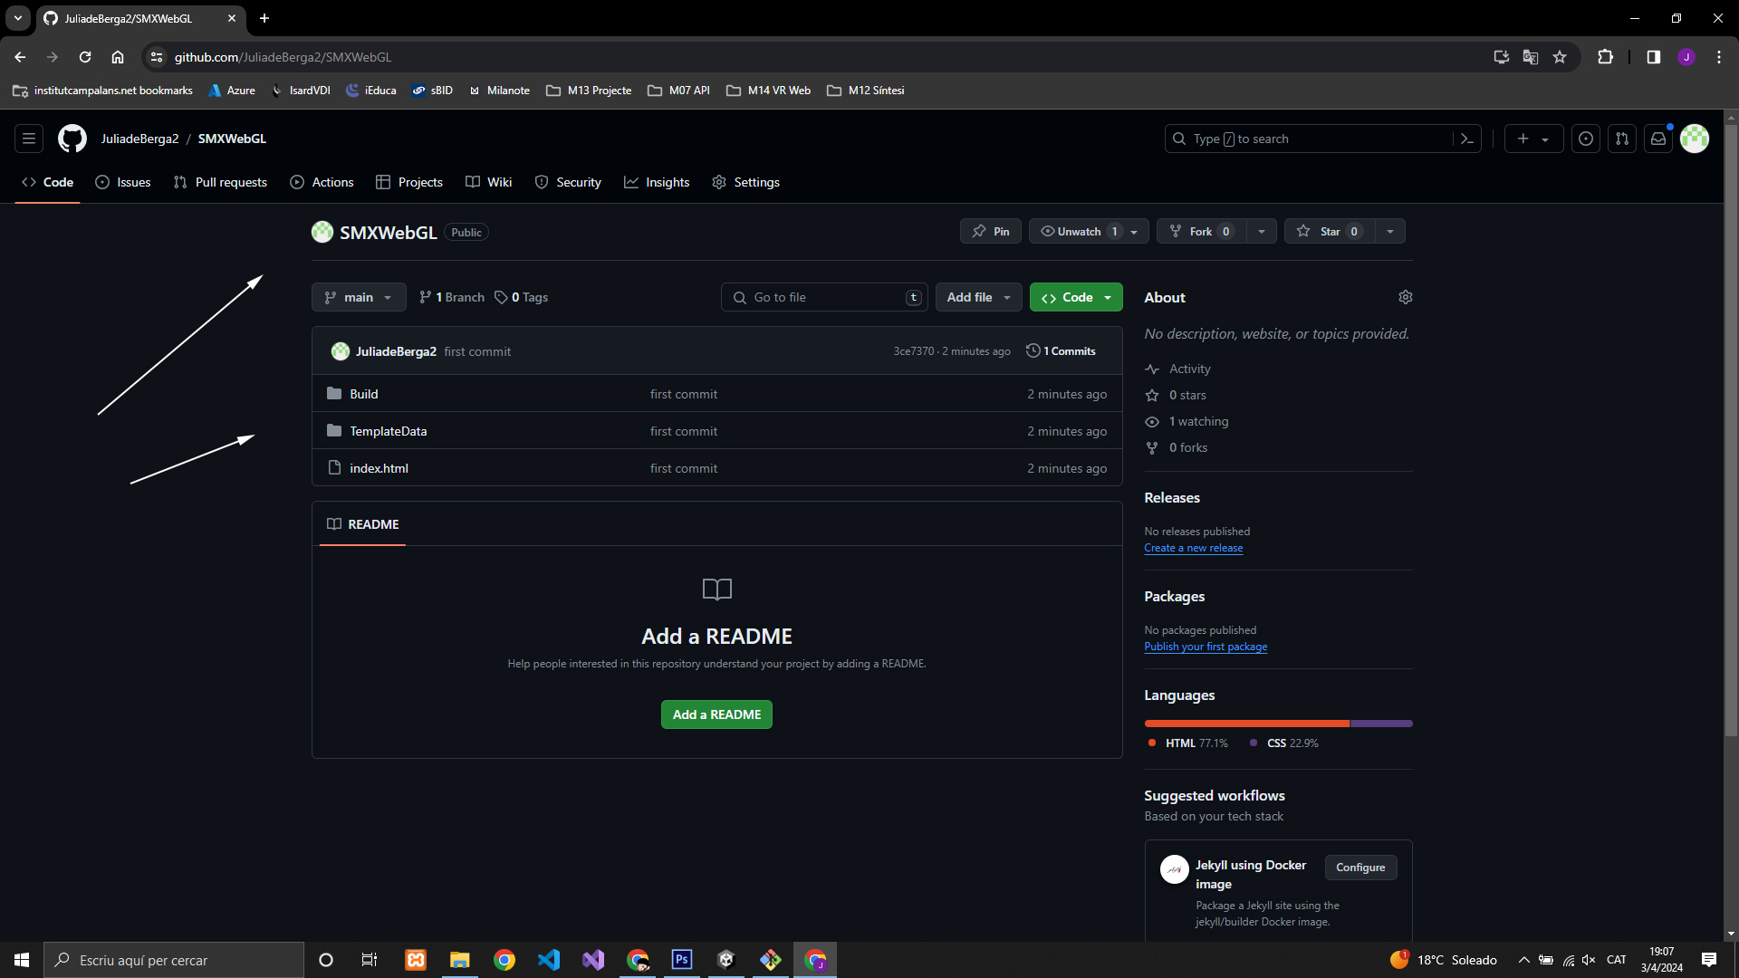Open the hamburger navigation menu
This screenshot has height=978, width=1739.
(x=29, y=139)
